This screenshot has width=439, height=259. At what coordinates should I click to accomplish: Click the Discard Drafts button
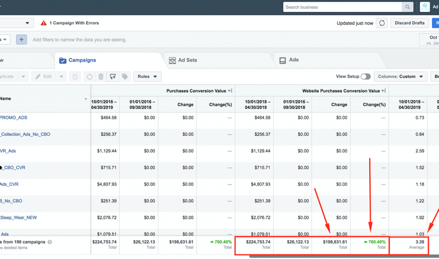409,23
